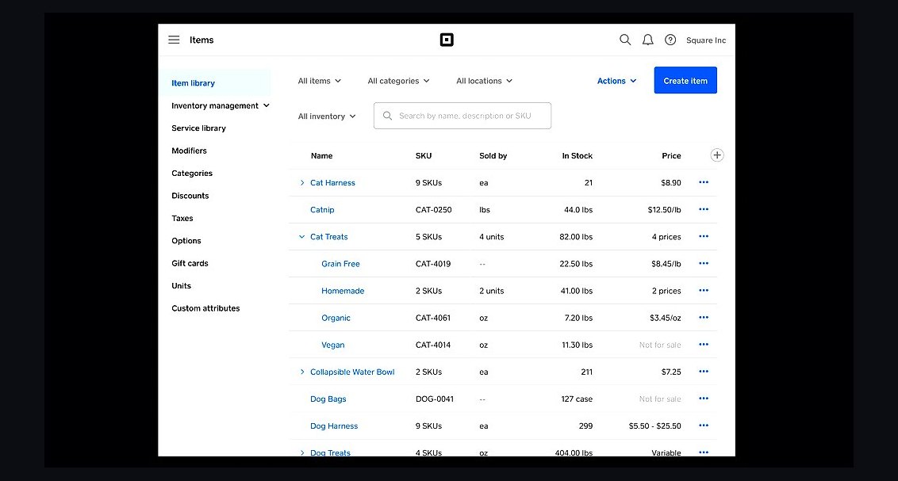Open the Cat Harness item
Screen dimensions: 898x481
coord(332,182)
